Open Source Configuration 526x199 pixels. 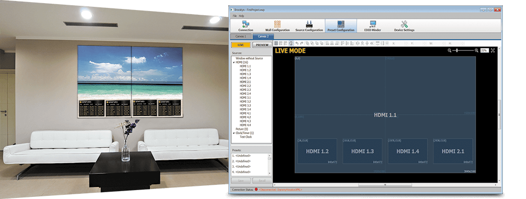pos(309,26)
